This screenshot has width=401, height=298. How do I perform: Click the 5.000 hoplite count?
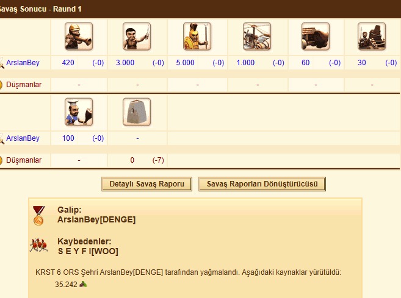[185, 63]
